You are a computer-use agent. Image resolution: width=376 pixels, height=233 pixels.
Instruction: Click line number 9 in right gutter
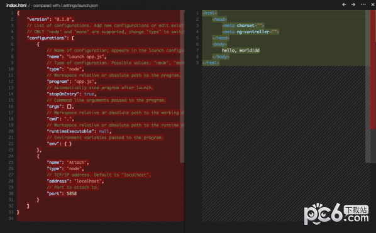197,63
